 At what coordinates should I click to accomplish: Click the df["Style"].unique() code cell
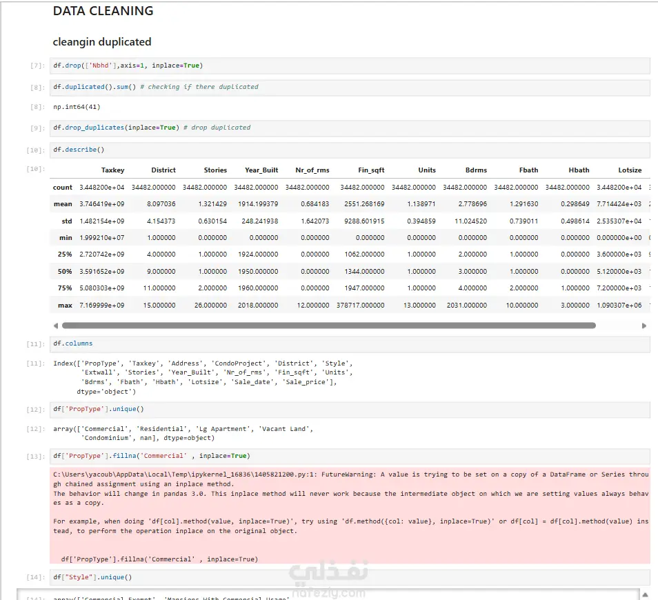(350, 577)
